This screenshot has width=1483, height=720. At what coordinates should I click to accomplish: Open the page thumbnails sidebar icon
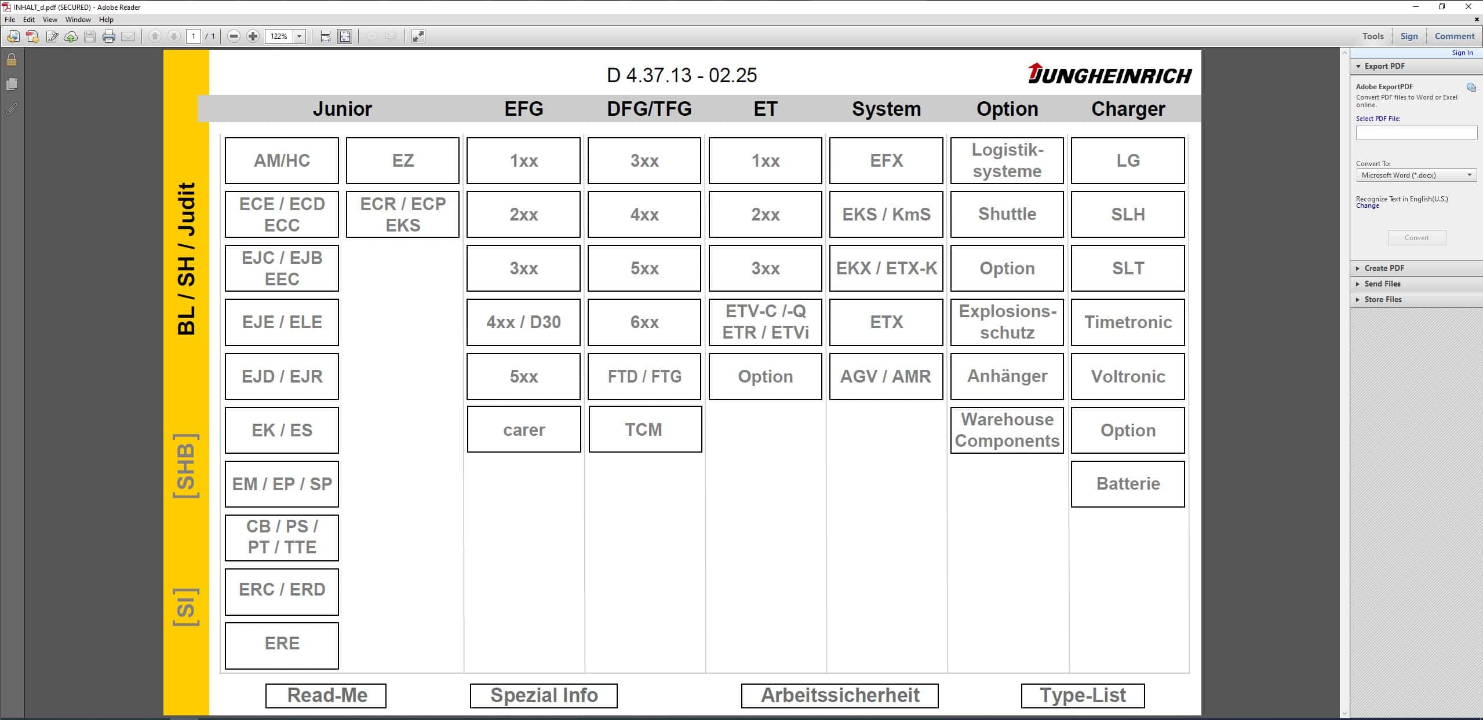click(12, 85)
